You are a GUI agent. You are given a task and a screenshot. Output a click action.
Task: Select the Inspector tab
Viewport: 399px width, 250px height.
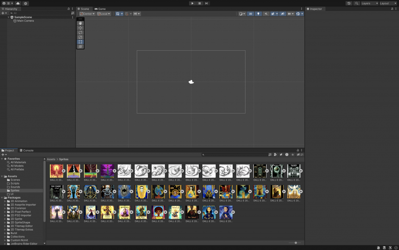314,9
